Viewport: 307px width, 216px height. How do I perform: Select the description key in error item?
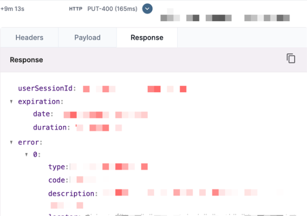[72, 193]
